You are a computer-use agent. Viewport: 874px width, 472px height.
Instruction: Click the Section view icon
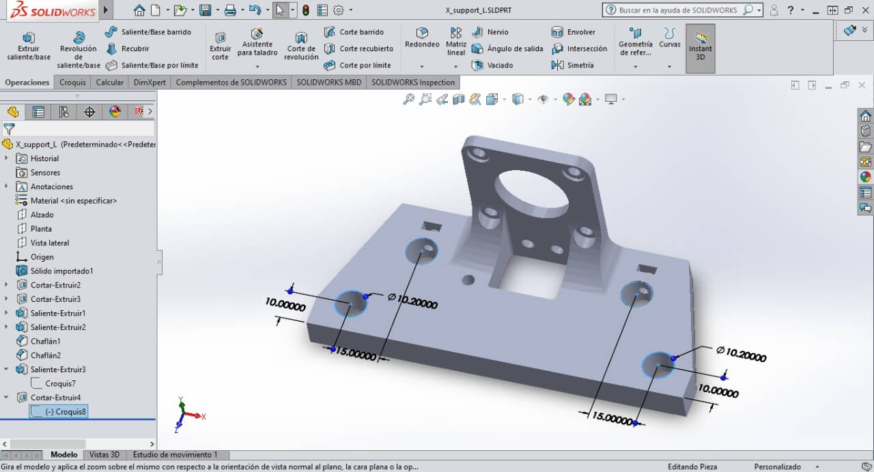click(458, 99)
